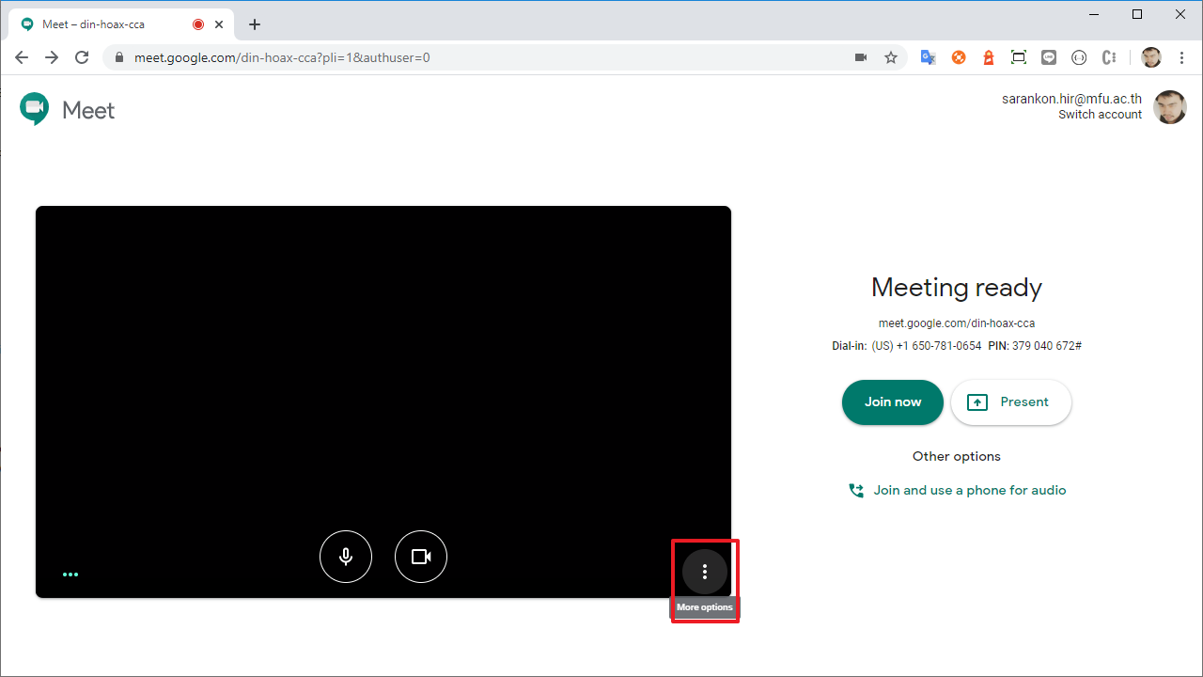Viewport: 1203px width, 677px height.
Task: Click the Present button
Action: pos(1011,402)
